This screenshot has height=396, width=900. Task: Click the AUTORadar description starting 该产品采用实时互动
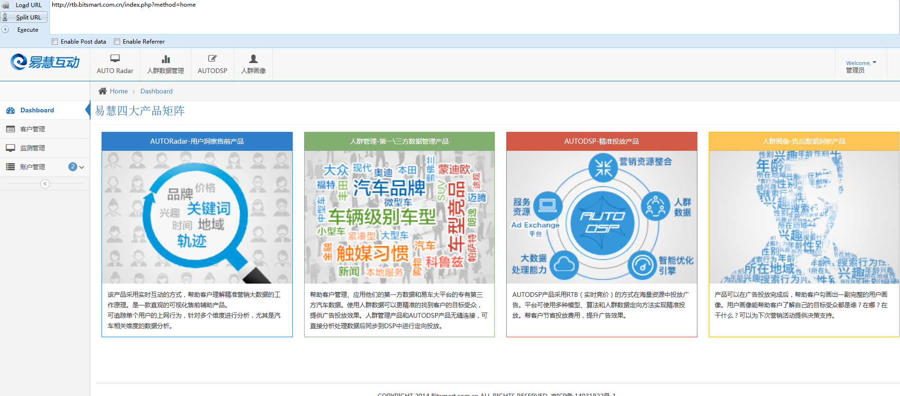click(x=194, y=310)
